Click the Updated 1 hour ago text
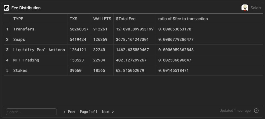Screen dimensions: 265x119 point(235,111)
